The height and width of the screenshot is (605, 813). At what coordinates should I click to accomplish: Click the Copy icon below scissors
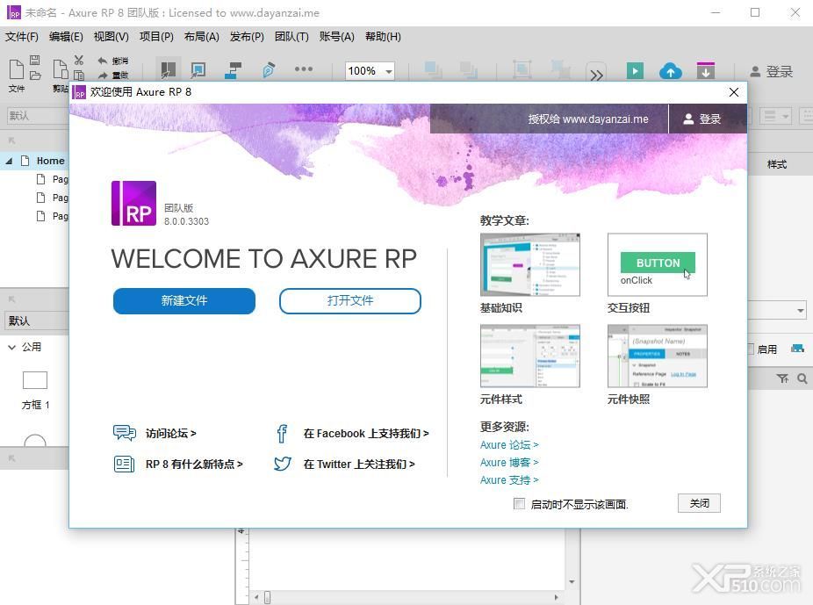tap(78, 76)
